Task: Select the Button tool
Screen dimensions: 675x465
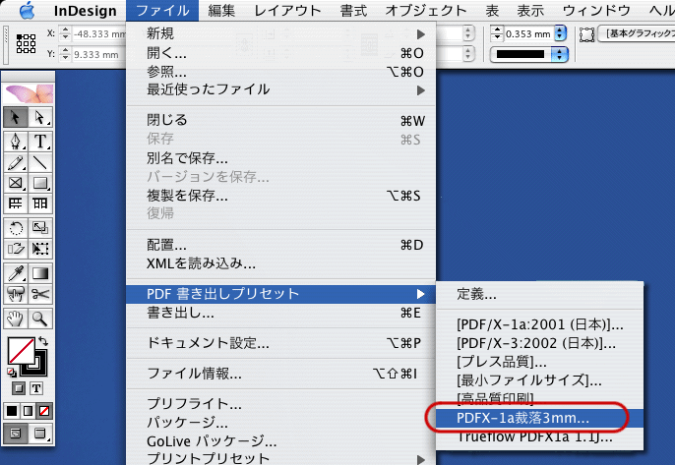Action: click(x=16, y=294)
